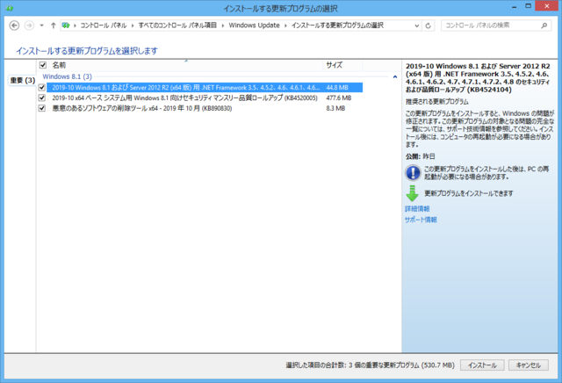This screenshot has width=562, height=383.
Task: Uncheck the .NET Framework KB4524104 update
Action: point(41,88)
